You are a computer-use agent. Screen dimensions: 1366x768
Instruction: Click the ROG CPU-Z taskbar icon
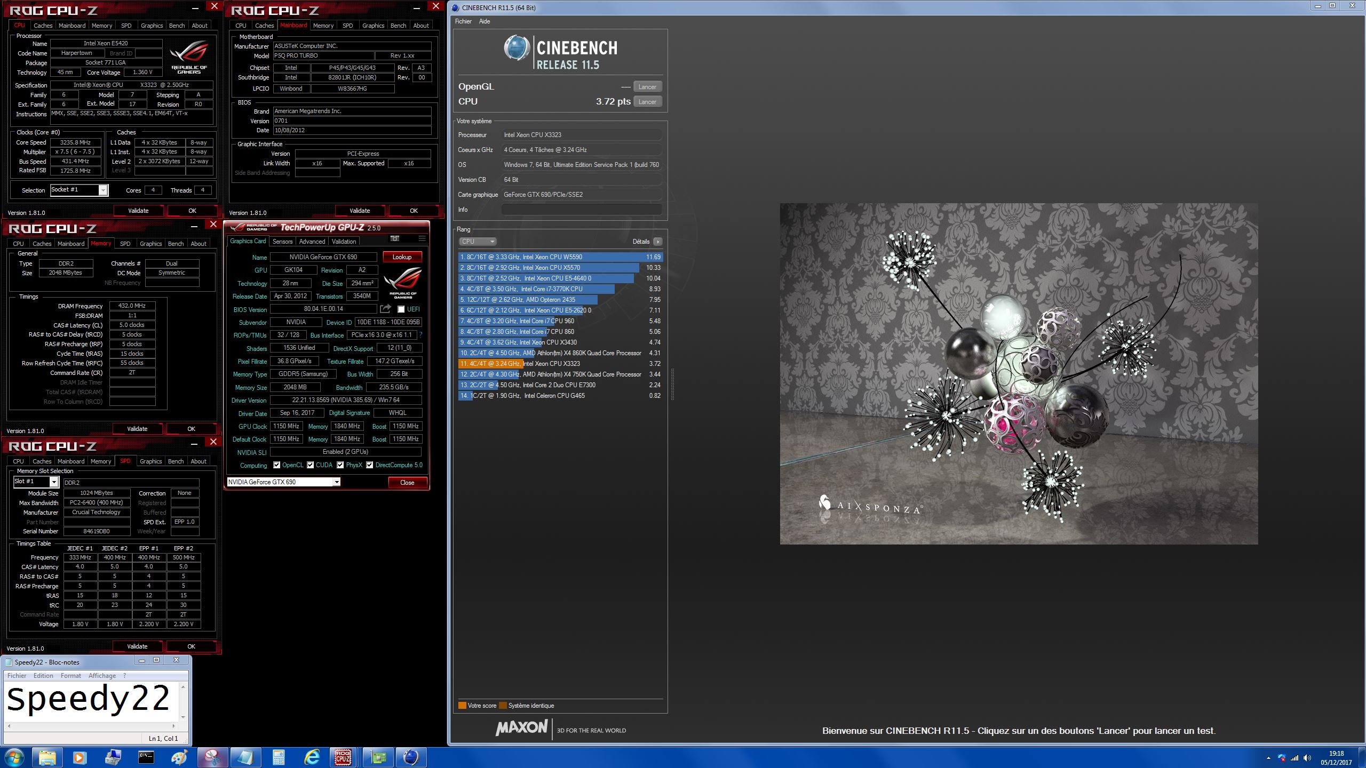pos(343,757)
